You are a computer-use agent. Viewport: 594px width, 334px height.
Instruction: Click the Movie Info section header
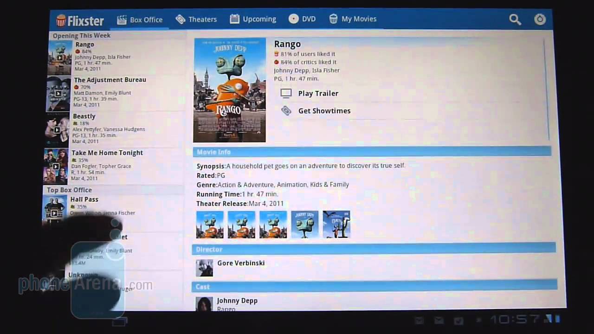tap(372, 152)
